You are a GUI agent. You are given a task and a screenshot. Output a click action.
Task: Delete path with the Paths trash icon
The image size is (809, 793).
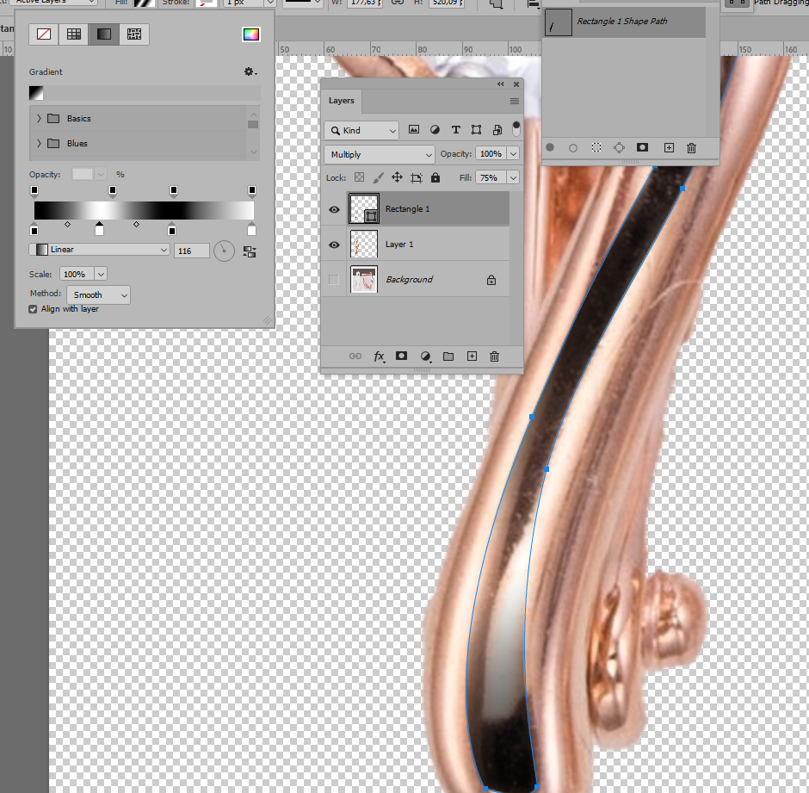(x=691, y=148)
